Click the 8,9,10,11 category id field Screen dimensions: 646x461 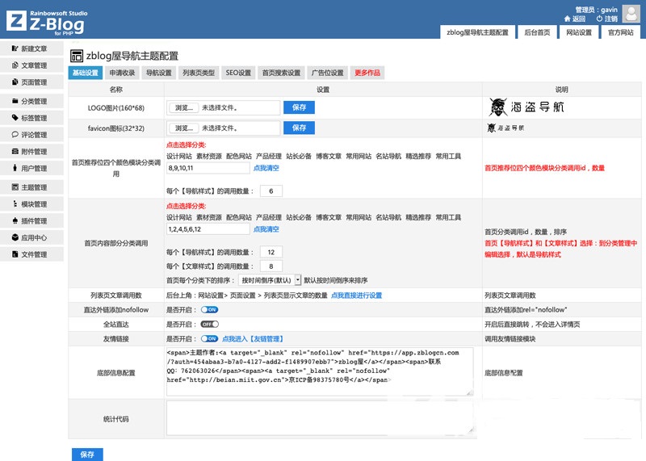(x=208, y=168)
